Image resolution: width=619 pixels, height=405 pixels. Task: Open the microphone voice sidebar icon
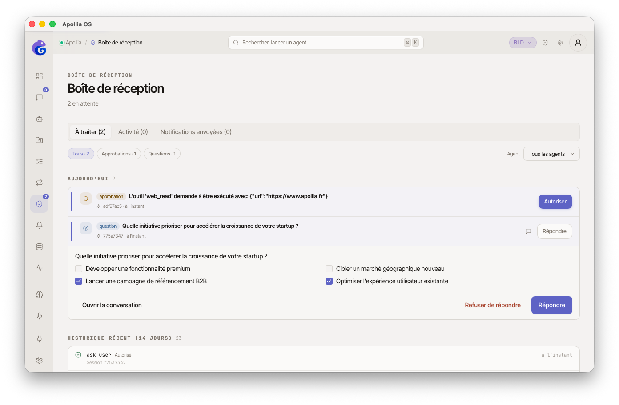(39, 316)
